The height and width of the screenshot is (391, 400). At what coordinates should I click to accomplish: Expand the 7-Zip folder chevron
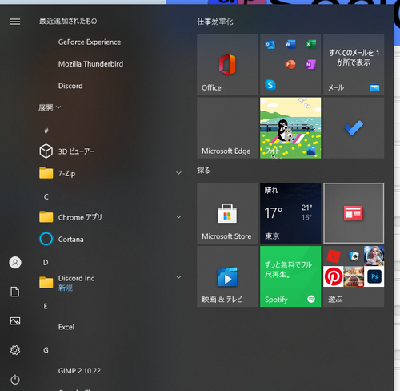click(x=178, y=173)
